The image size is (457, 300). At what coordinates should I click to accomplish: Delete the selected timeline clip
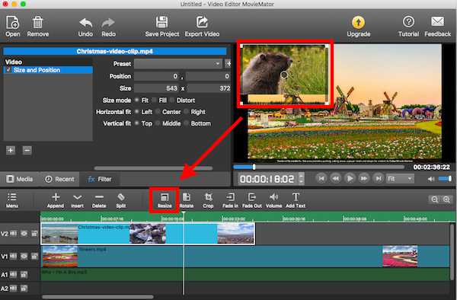(x=99, y=200)
